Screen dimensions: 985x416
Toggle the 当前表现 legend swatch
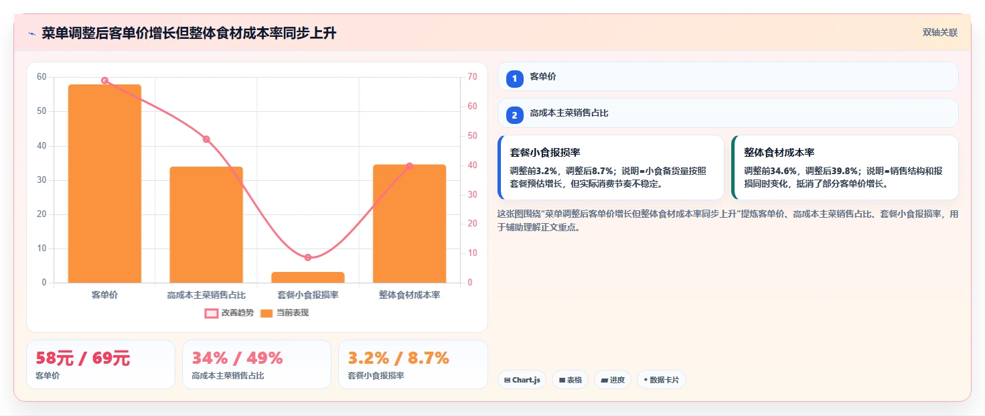pyautogui.click(x=267, y=313)
